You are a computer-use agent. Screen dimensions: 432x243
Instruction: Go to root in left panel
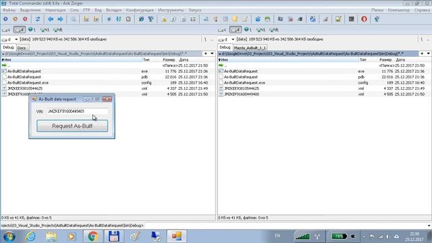(x=205, y=39)
